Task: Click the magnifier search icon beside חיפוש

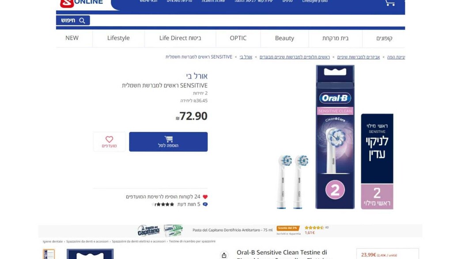Action: 82,21
